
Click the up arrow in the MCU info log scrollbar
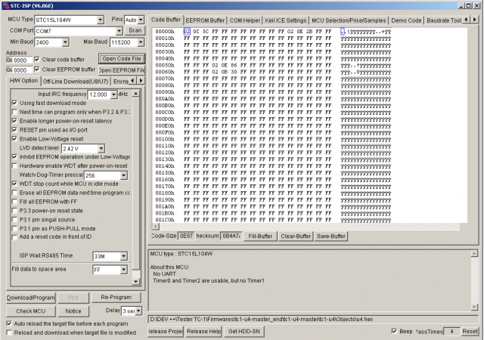(x=474, y=254)
